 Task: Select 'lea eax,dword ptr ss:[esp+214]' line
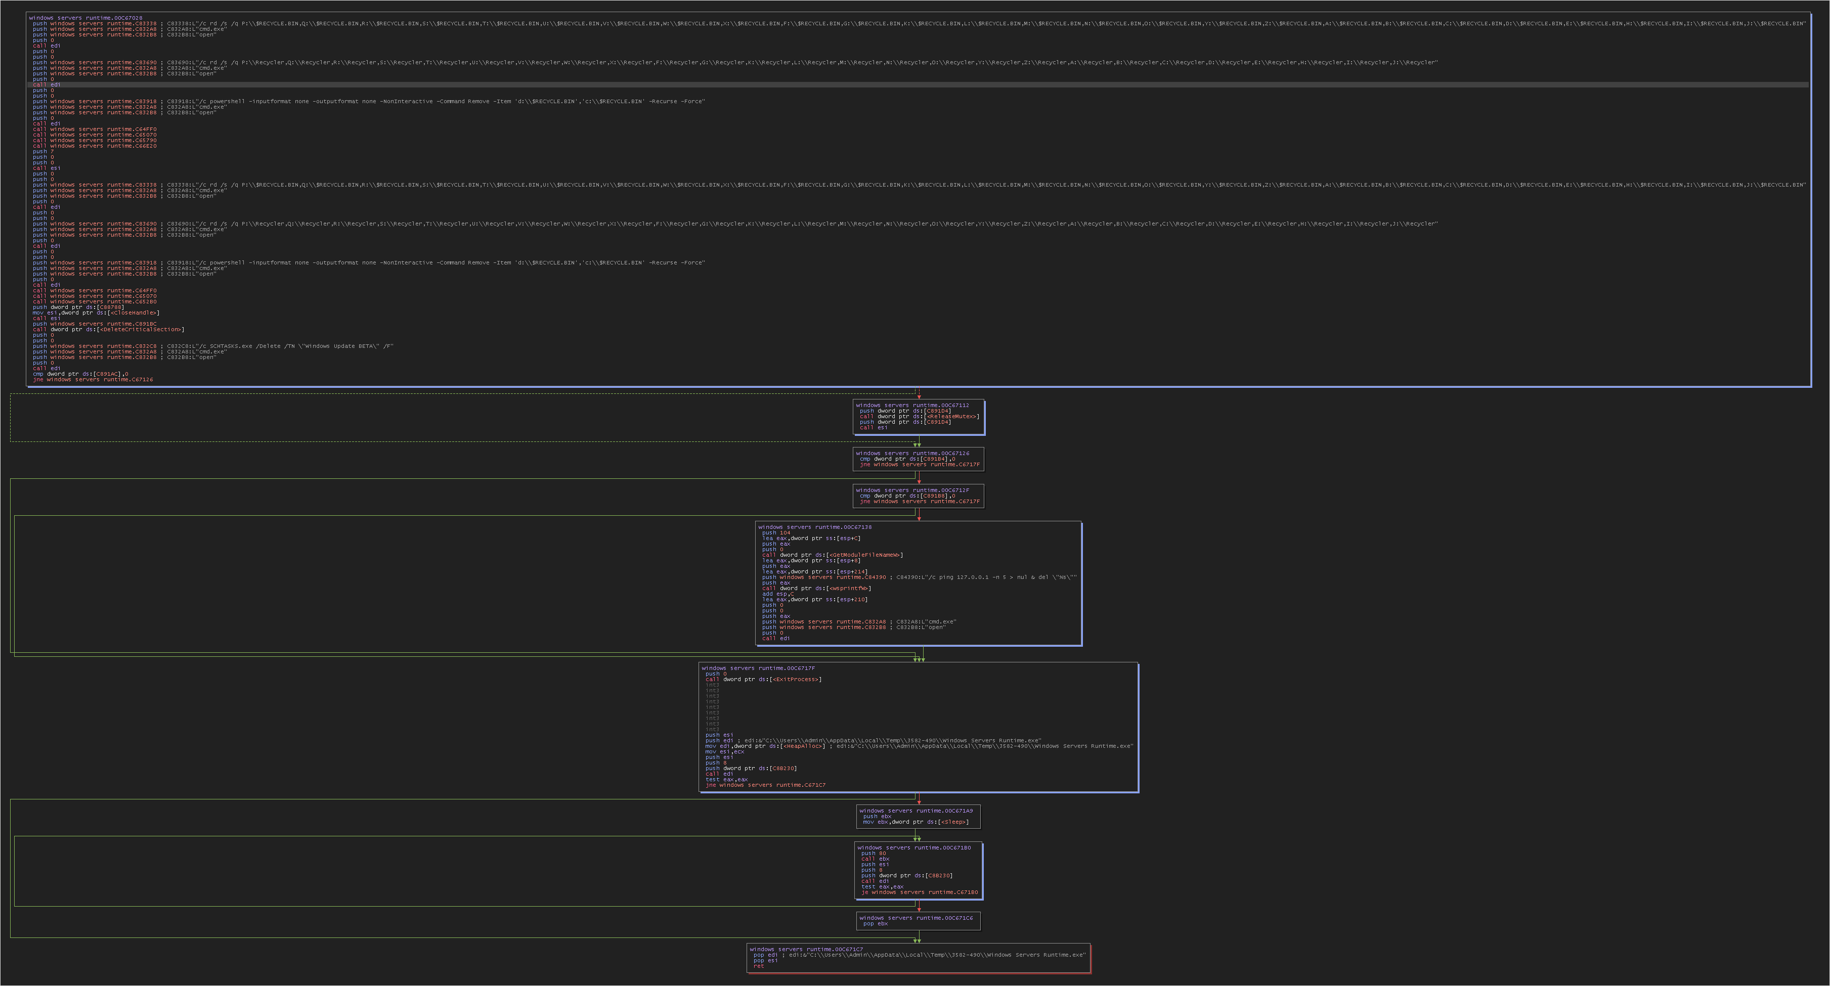coord(815,571)
